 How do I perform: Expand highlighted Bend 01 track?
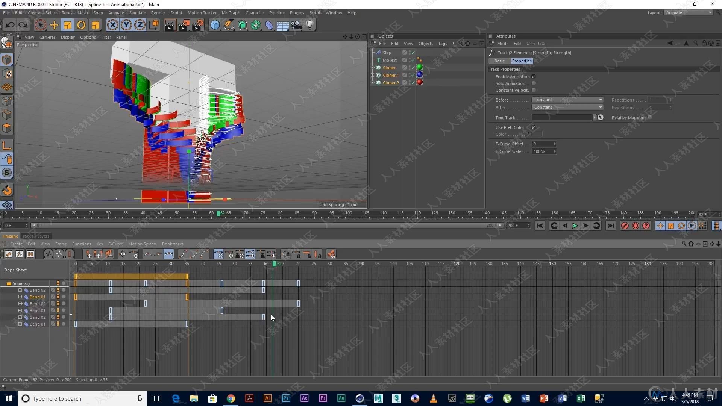pyautogui.click(x=20, y=297)
